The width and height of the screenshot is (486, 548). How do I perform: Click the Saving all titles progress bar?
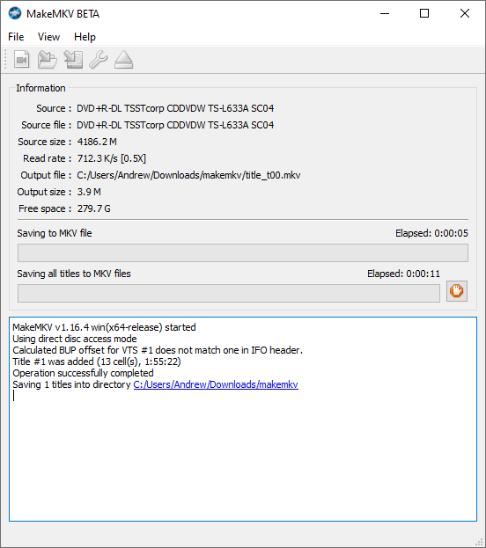coord(229,293)
